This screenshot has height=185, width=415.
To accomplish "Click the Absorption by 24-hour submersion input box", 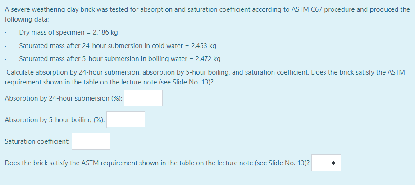I will pos(143,98).
